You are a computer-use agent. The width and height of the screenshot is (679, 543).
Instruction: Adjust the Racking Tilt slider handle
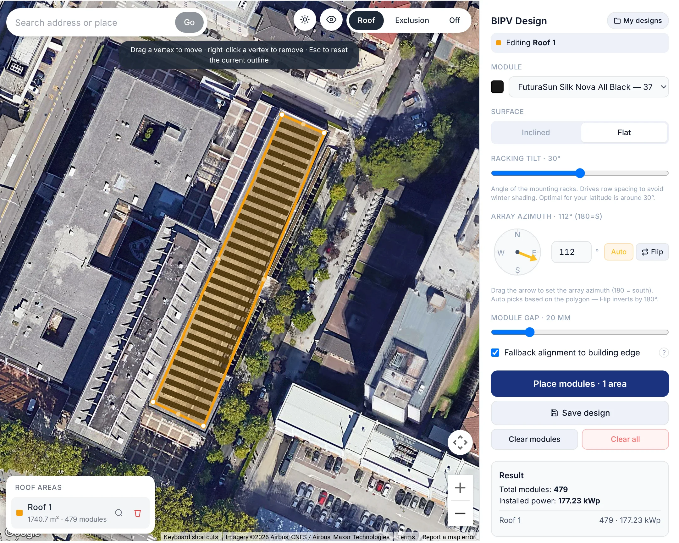[x=580, y=173]
